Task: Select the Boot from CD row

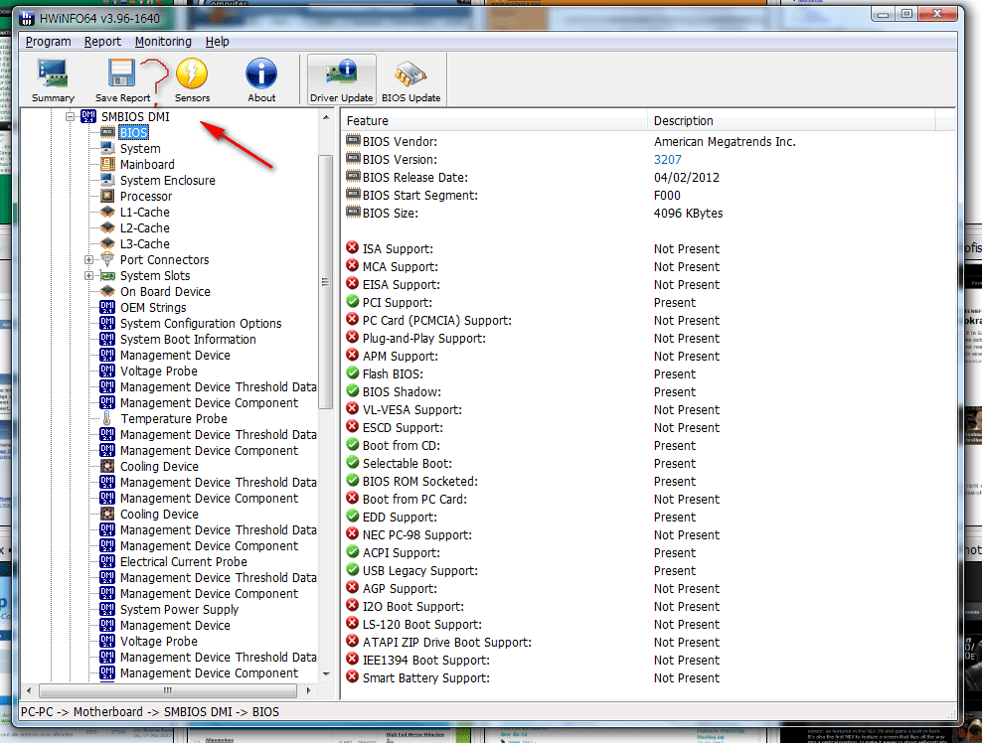Action: (649, 446)
